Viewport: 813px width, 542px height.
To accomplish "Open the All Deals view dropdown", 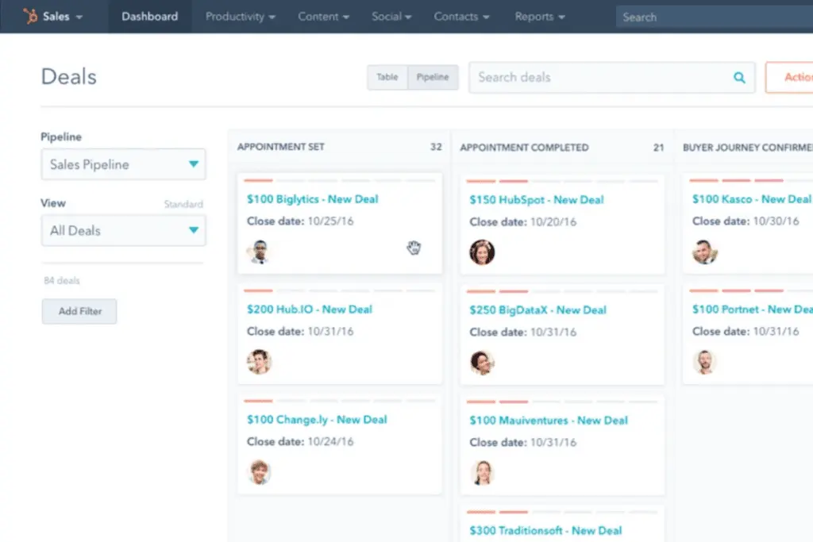I will pyautogui.click(x=123, y=231).
